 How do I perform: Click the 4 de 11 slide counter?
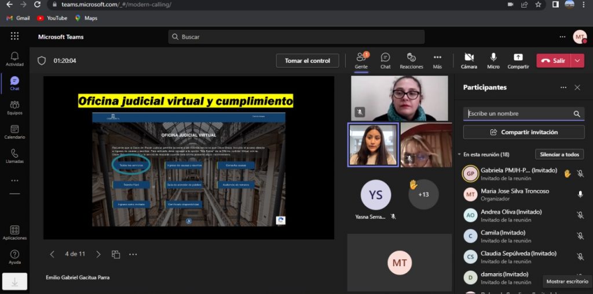pos(75,254)
